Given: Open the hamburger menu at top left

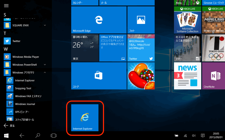Looking at the screenshot, I should click(6, 6).
